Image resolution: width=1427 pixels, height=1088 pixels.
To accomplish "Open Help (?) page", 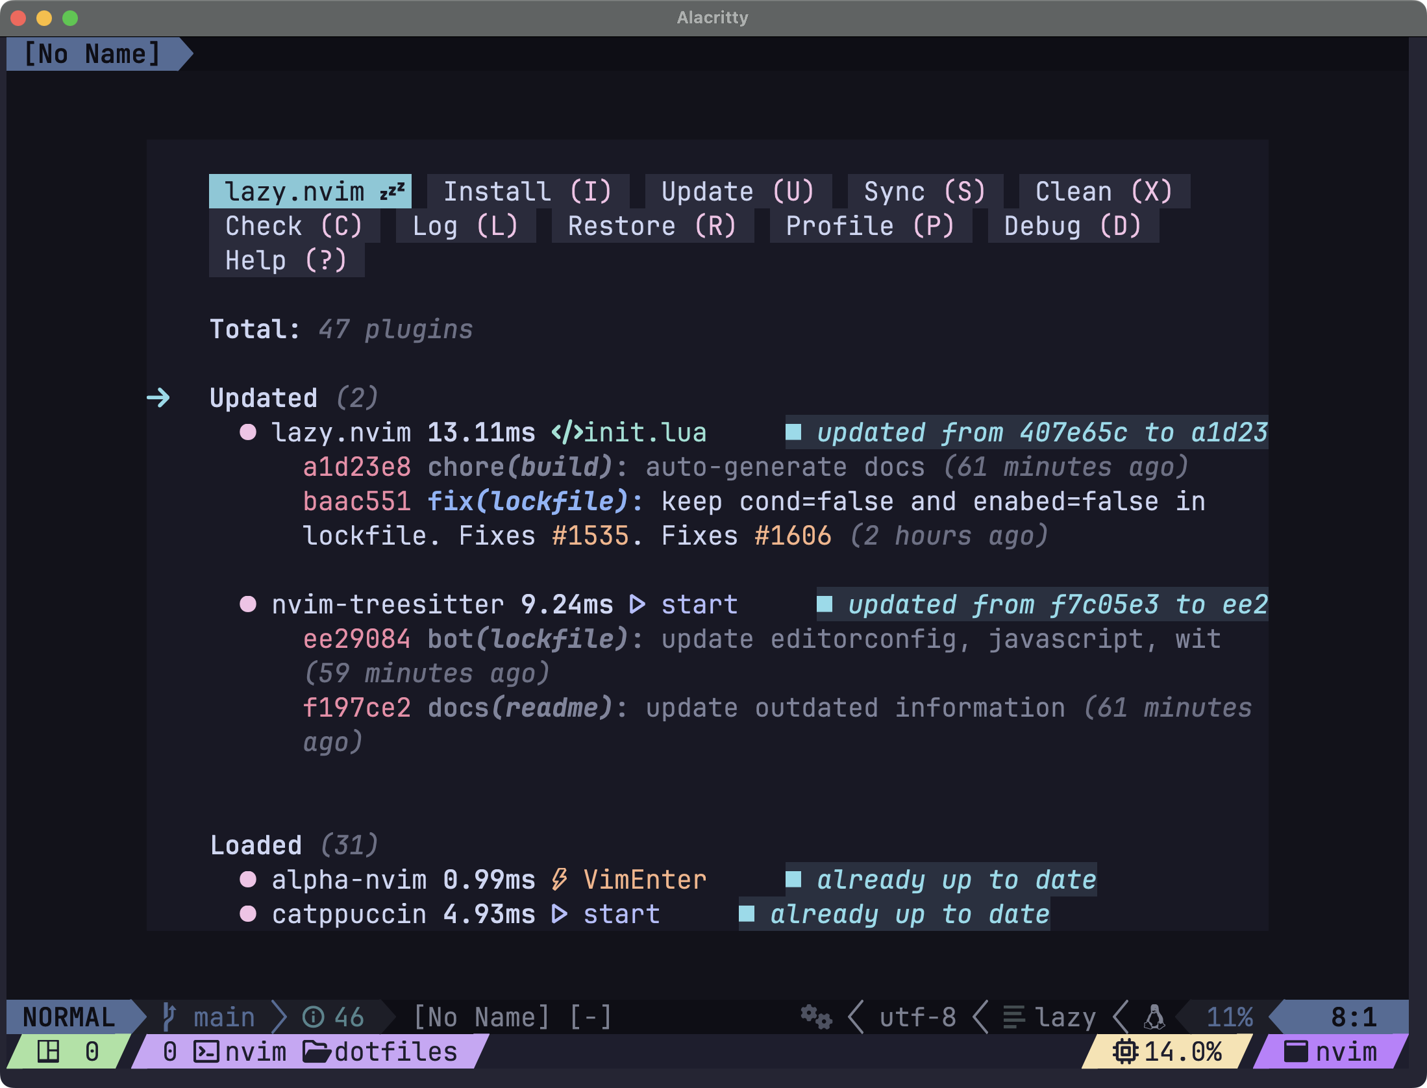I will (x=286, y=260).
